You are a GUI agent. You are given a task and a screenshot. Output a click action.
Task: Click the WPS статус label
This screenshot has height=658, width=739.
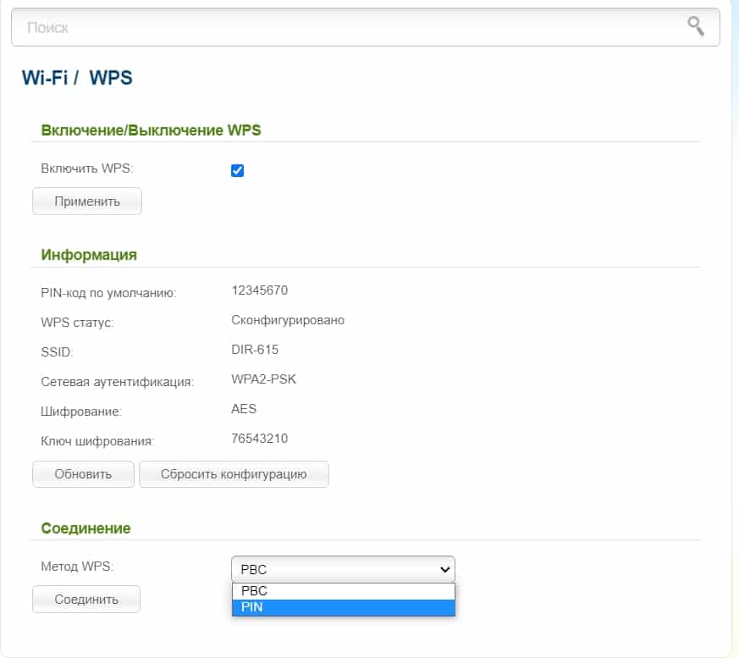[x=77, y=323]
